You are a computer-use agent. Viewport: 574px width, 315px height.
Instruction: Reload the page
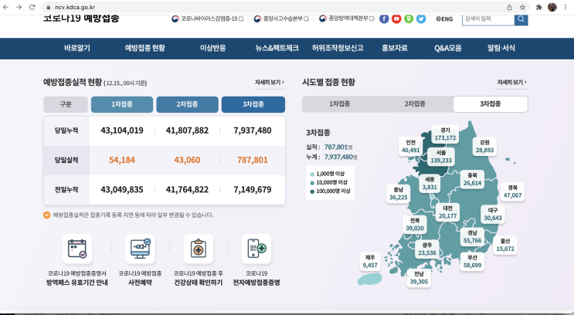(32, 7)
